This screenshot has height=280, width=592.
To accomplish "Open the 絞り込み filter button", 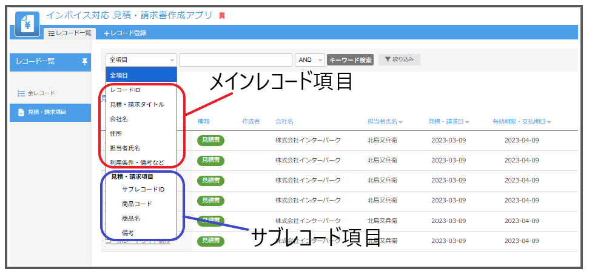I will [x=399, y=59].
